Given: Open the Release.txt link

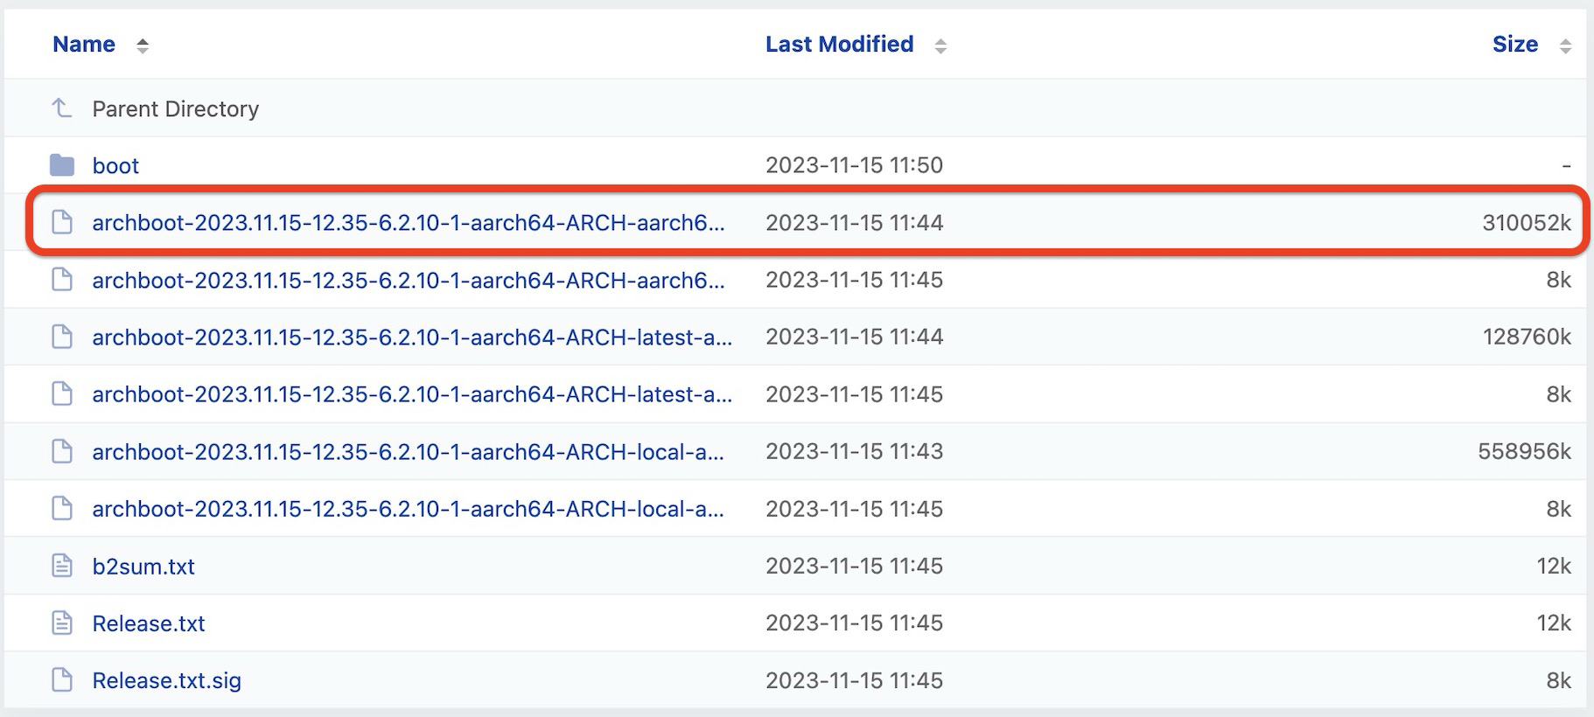Looking at the screenshot, I should 149,624.
